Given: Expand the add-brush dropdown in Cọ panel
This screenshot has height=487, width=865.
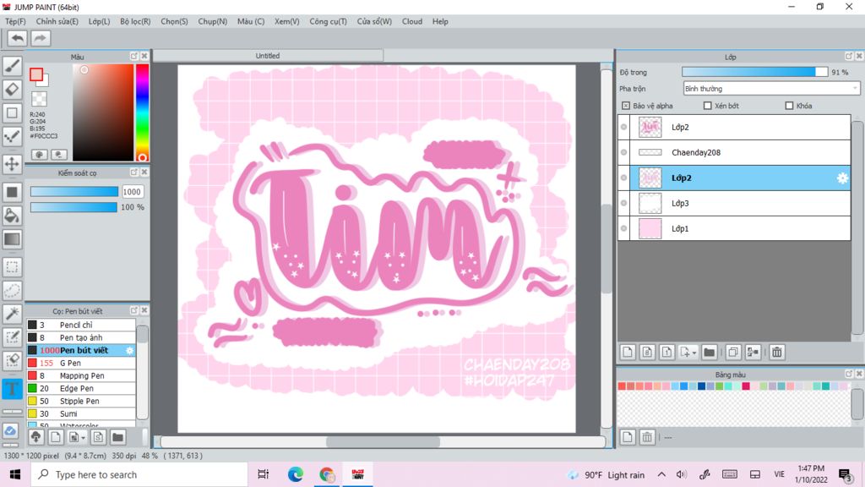Looking at the screenshot, I should (84, 438).
